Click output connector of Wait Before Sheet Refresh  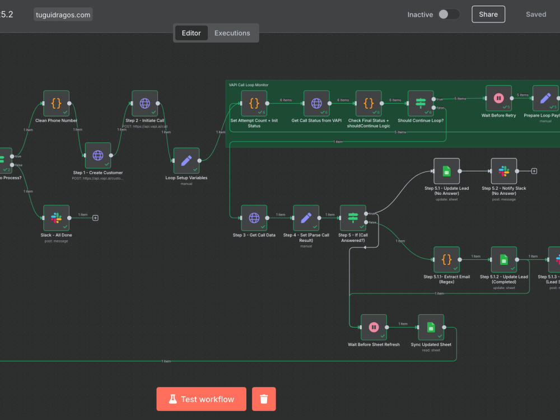pyautogui.click(x=387, y=327)
